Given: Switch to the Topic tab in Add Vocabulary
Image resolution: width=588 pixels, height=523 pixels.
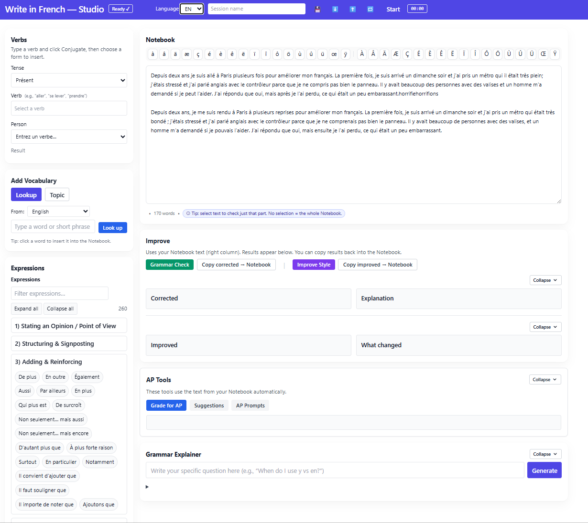Looking at the screenshot, I should pos(57,194).
